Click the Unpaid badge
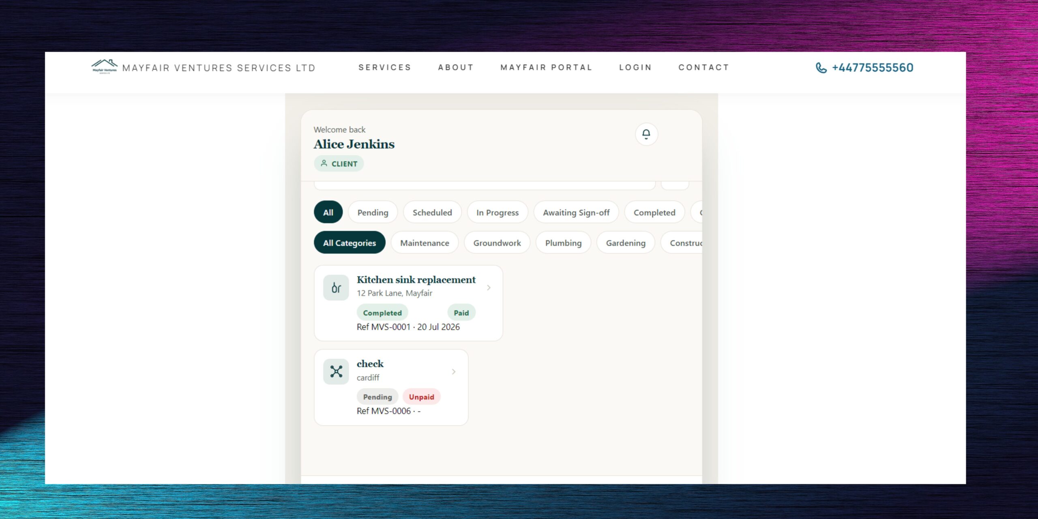1038x519 pixels. (x=421, y=397)
